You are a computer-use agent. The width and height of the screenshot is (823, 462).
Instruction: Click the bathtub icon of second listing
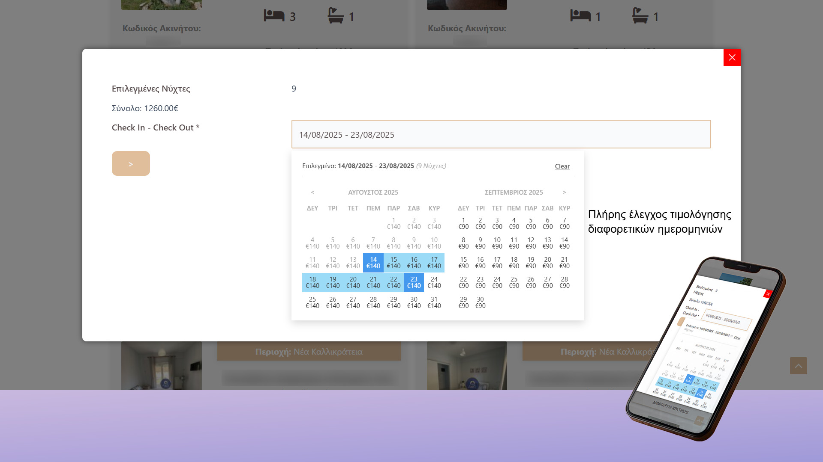pos(640,16)
